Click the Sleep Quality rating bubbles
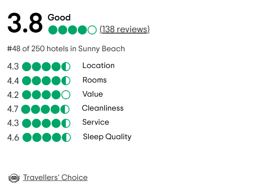Screen dimensions: 276x190 tap(47, 137)
